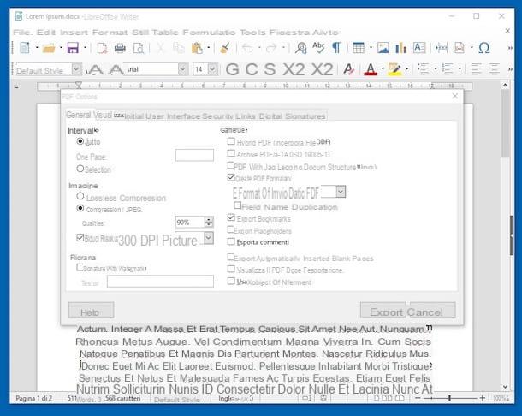Click the Special Character omega icon
The width and height of the screenshot is (522, 416).
[x=483, y=48]
